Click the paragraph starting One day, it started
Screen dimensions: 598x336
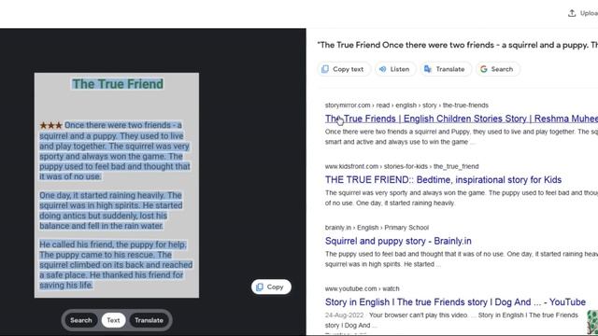point(111,210)
